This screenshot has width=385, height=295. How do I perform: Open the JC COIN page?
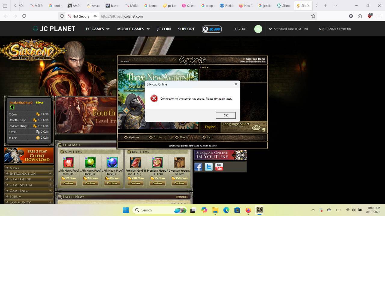pos(164,29)
